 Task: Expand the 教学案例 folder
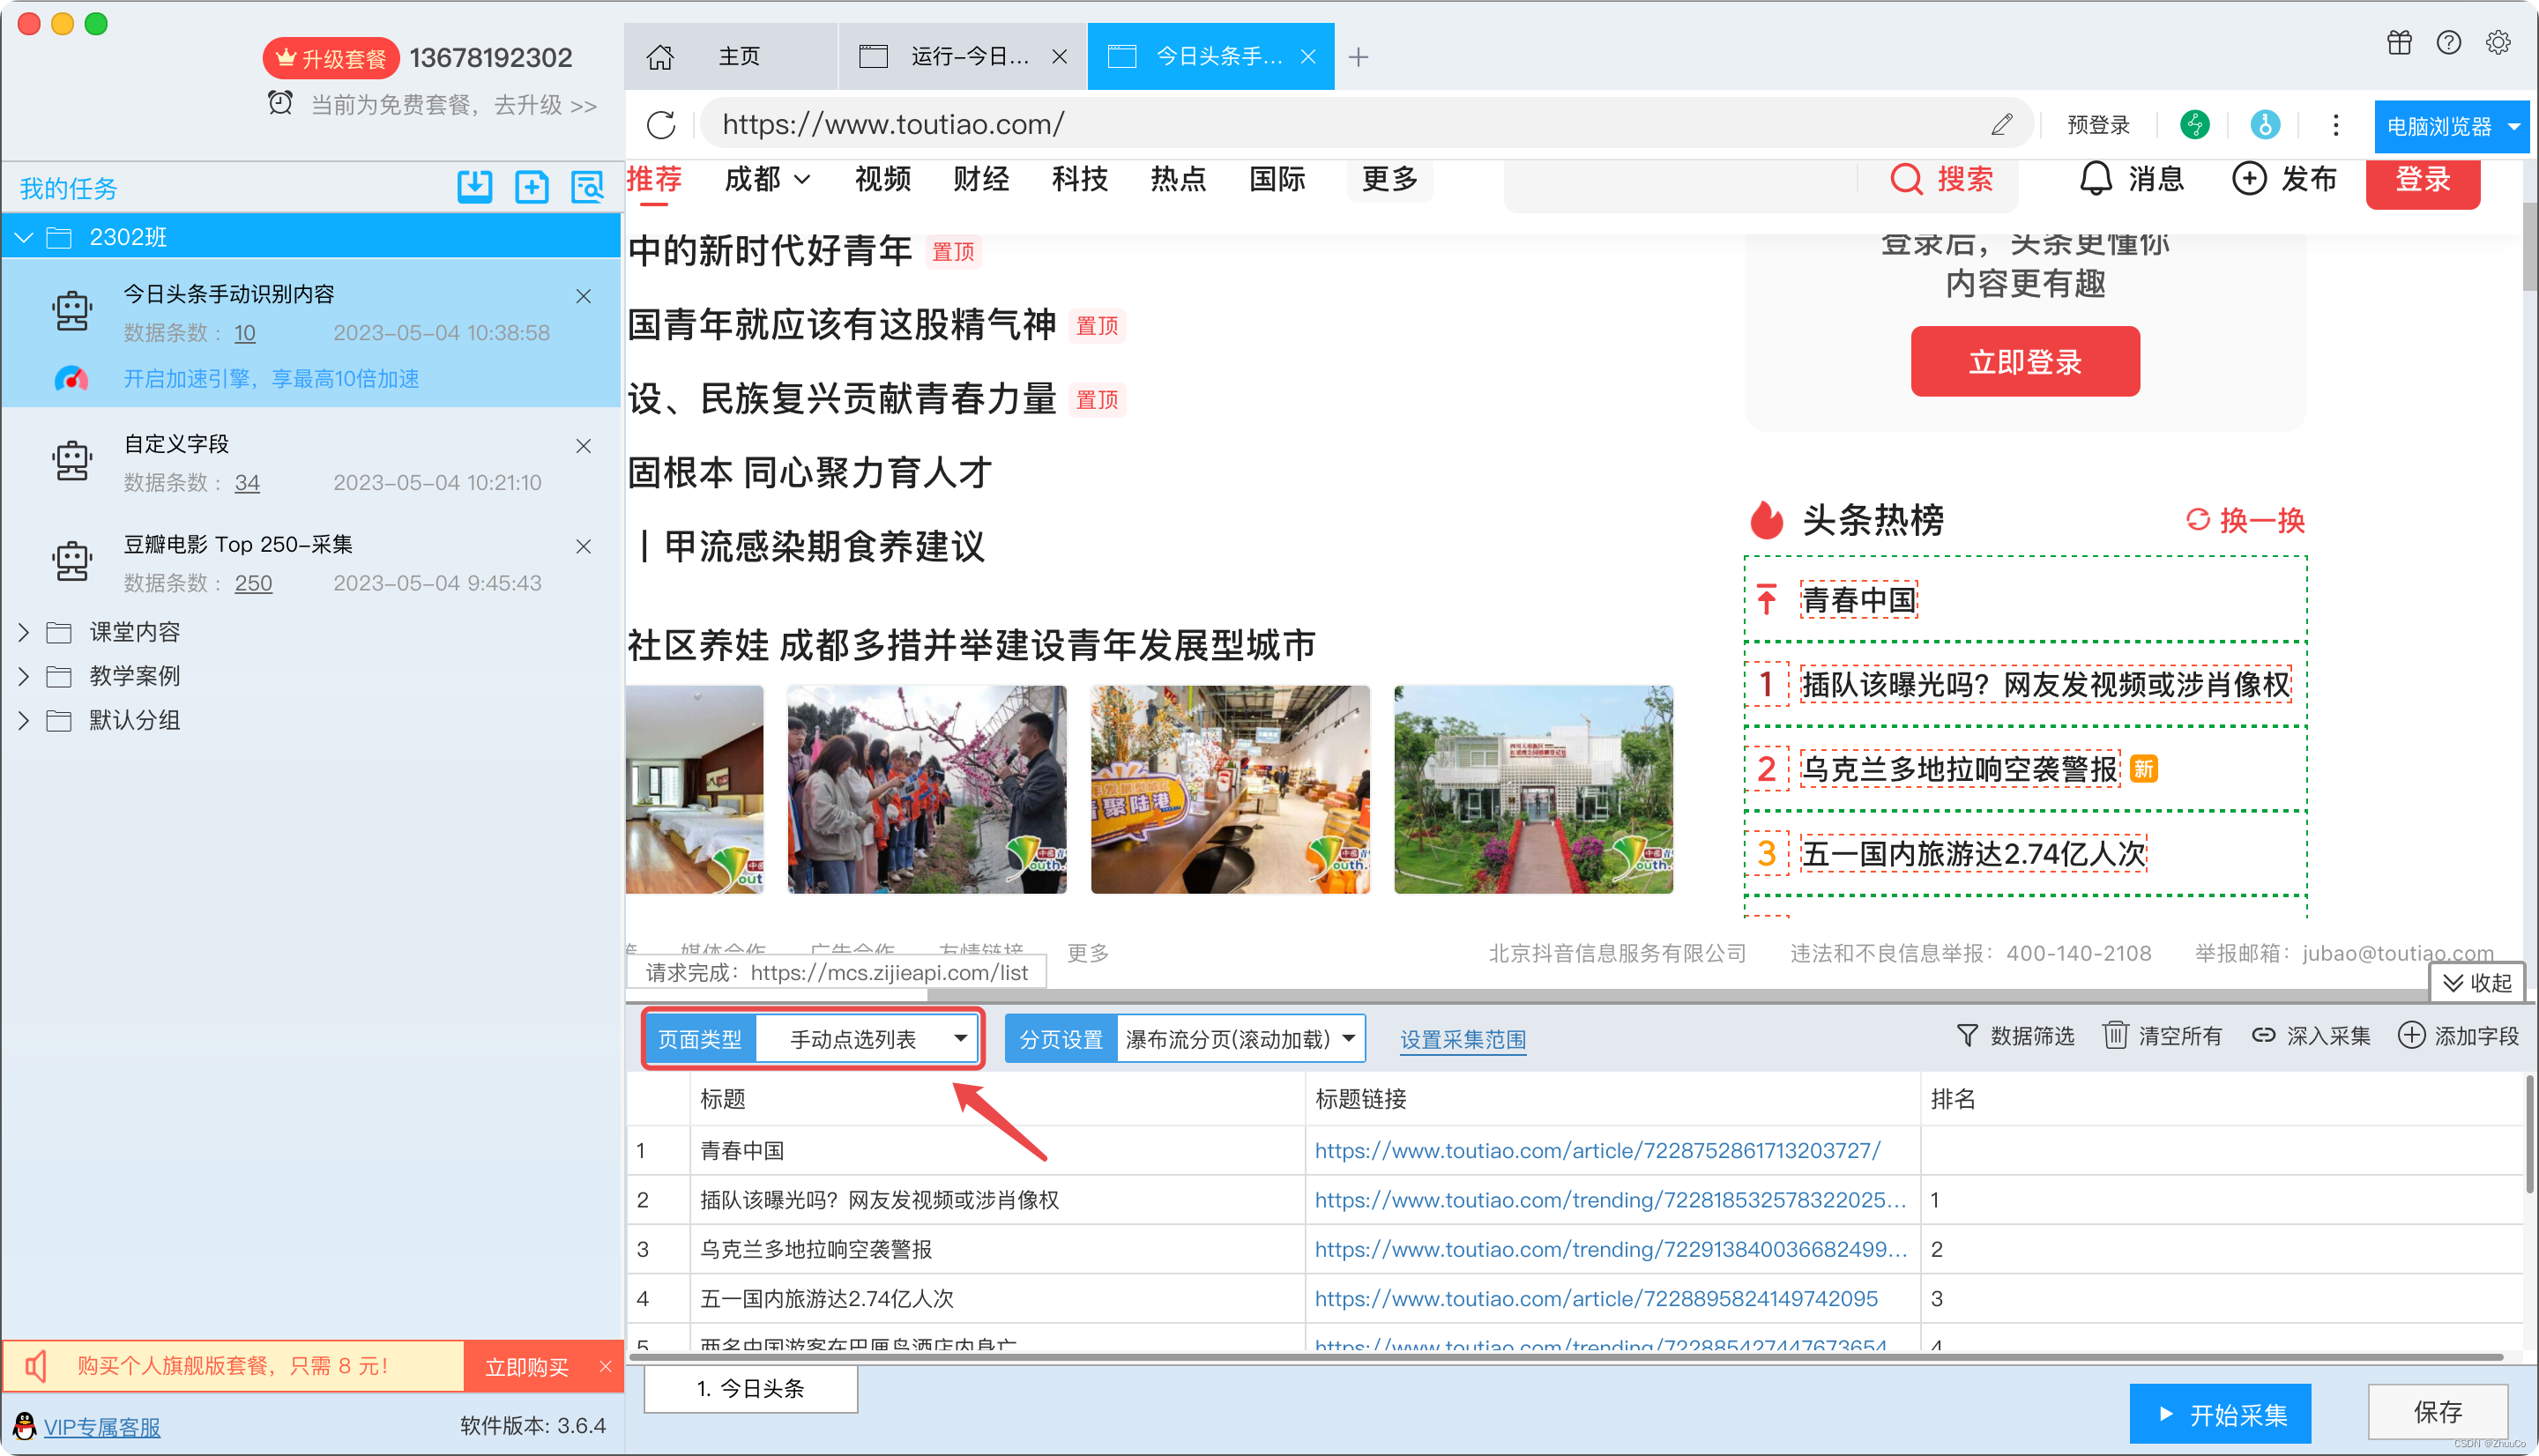click(23, 676)
